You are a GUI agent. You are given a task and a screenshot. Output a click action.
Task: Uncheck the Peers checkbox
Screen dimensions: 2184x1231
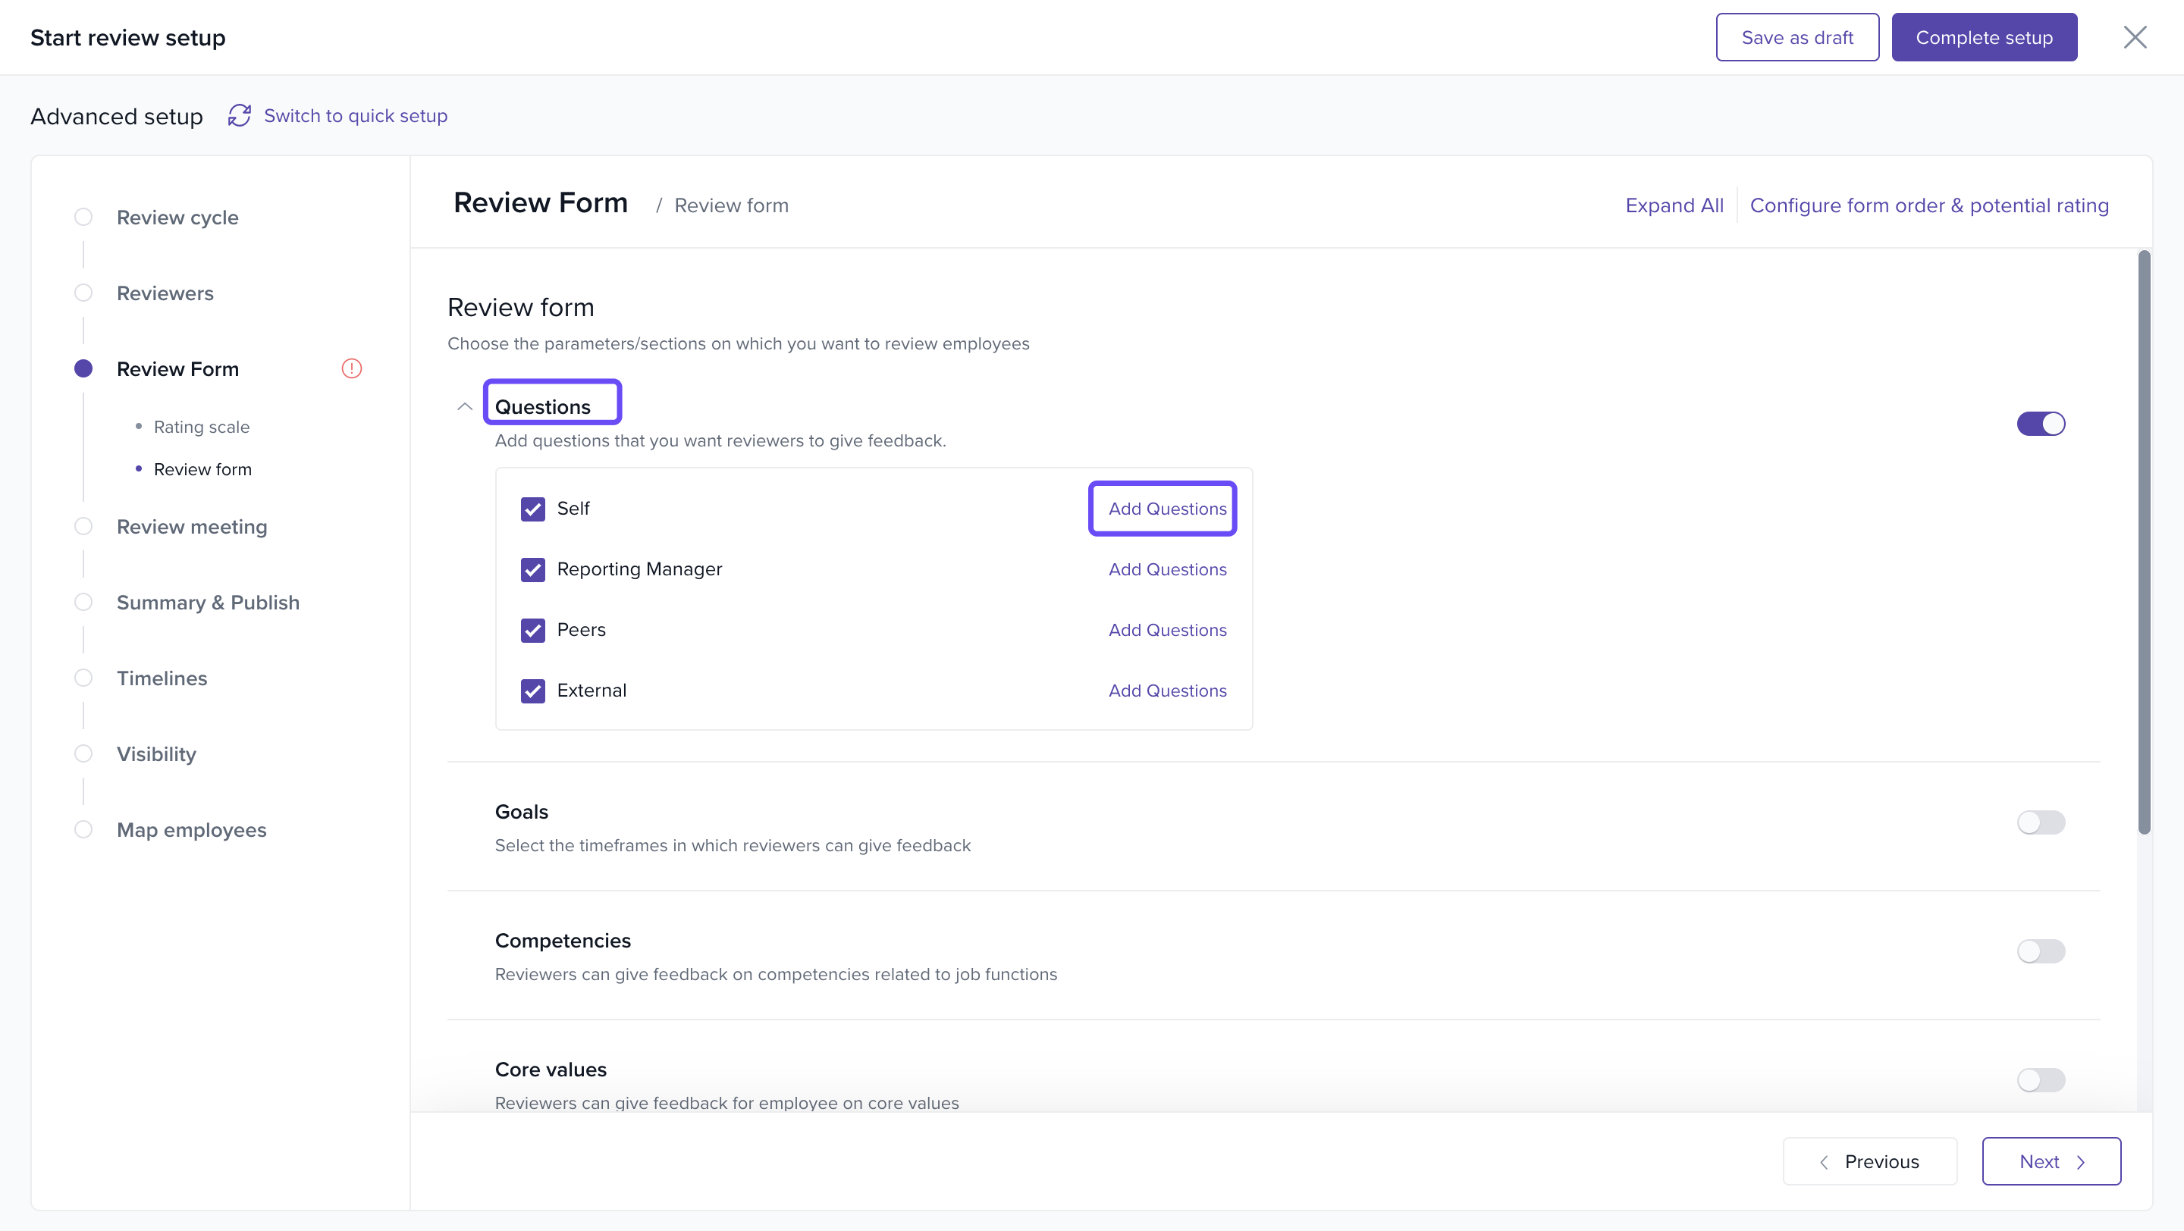pyautogui.click(x=532, y=631)
